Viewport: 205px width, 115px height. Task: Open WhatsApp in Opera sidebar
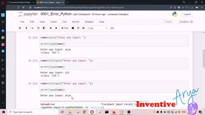coord(3,38)
